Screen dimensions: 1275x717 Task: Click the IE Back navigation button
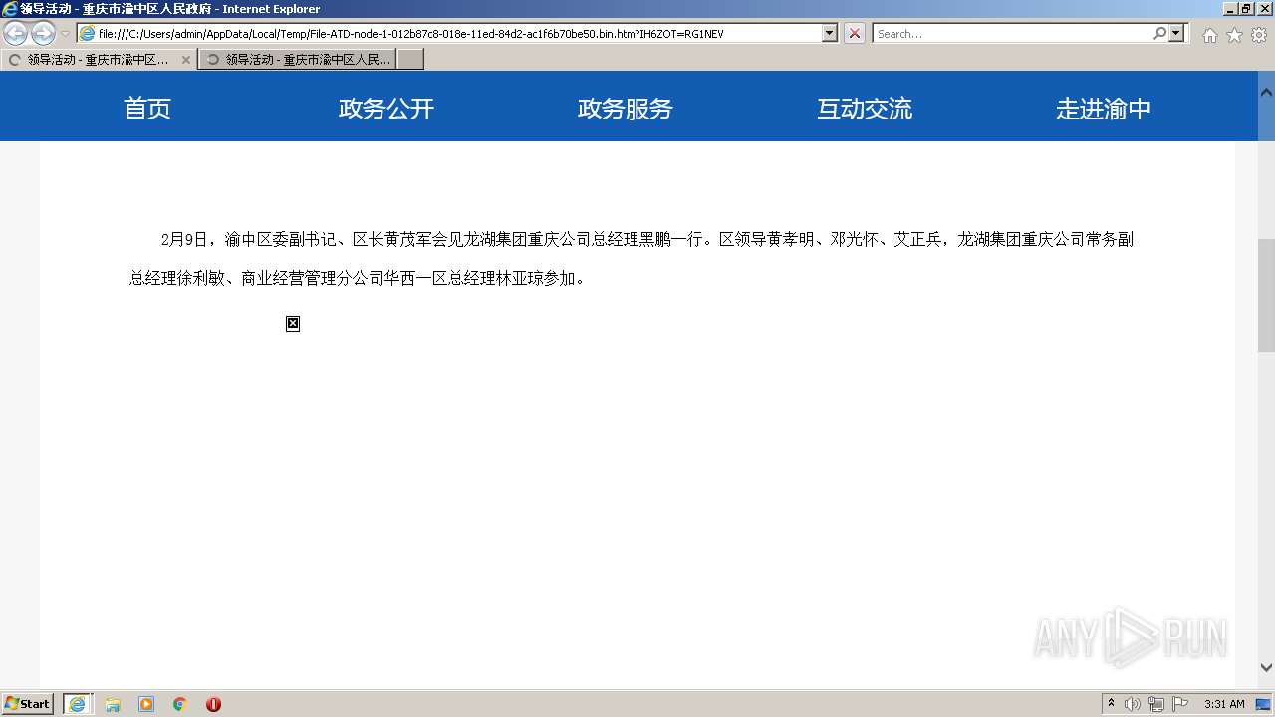click(15, 34)
